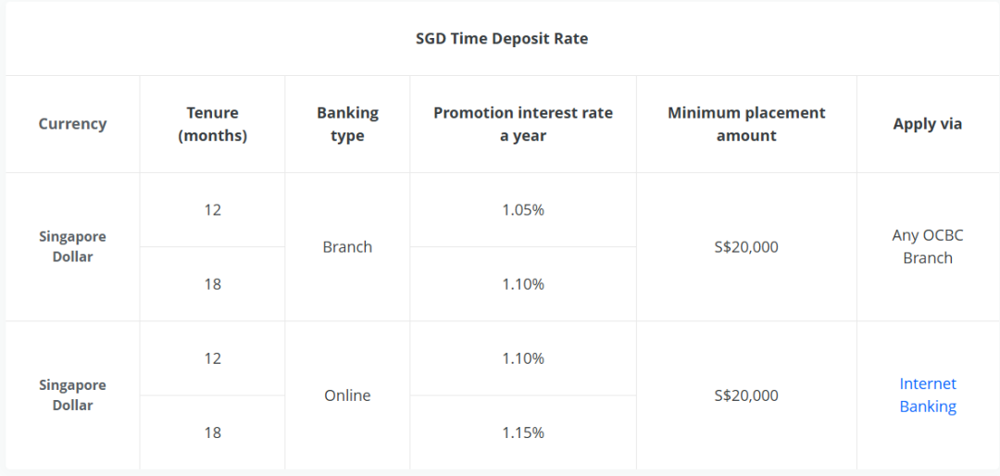Select the 1.05% interest rate cell

(523, 210)
